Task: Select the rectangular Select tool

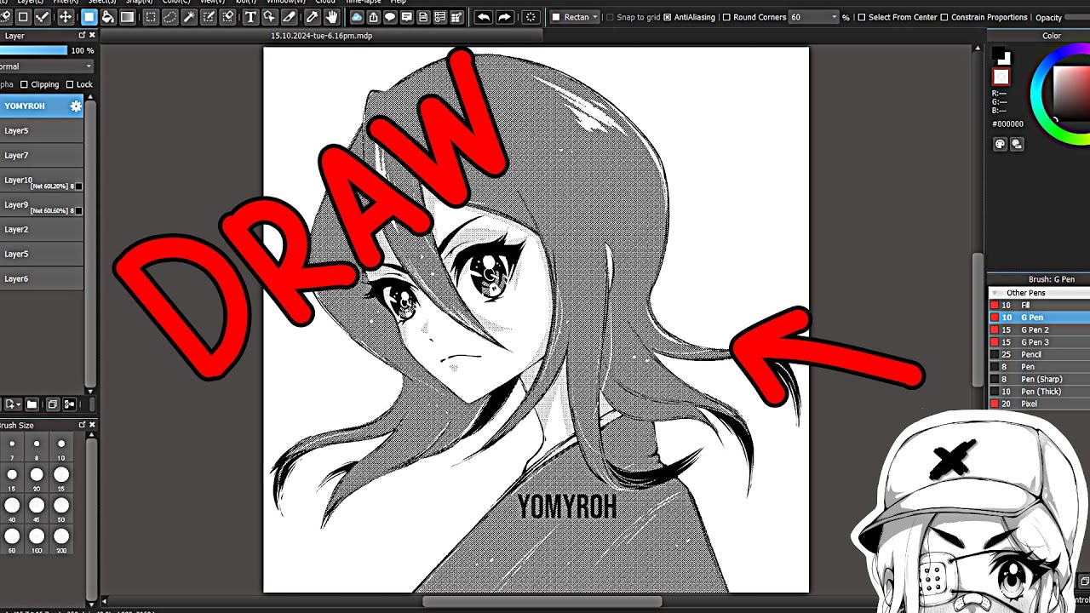Action: coord(151,17)
